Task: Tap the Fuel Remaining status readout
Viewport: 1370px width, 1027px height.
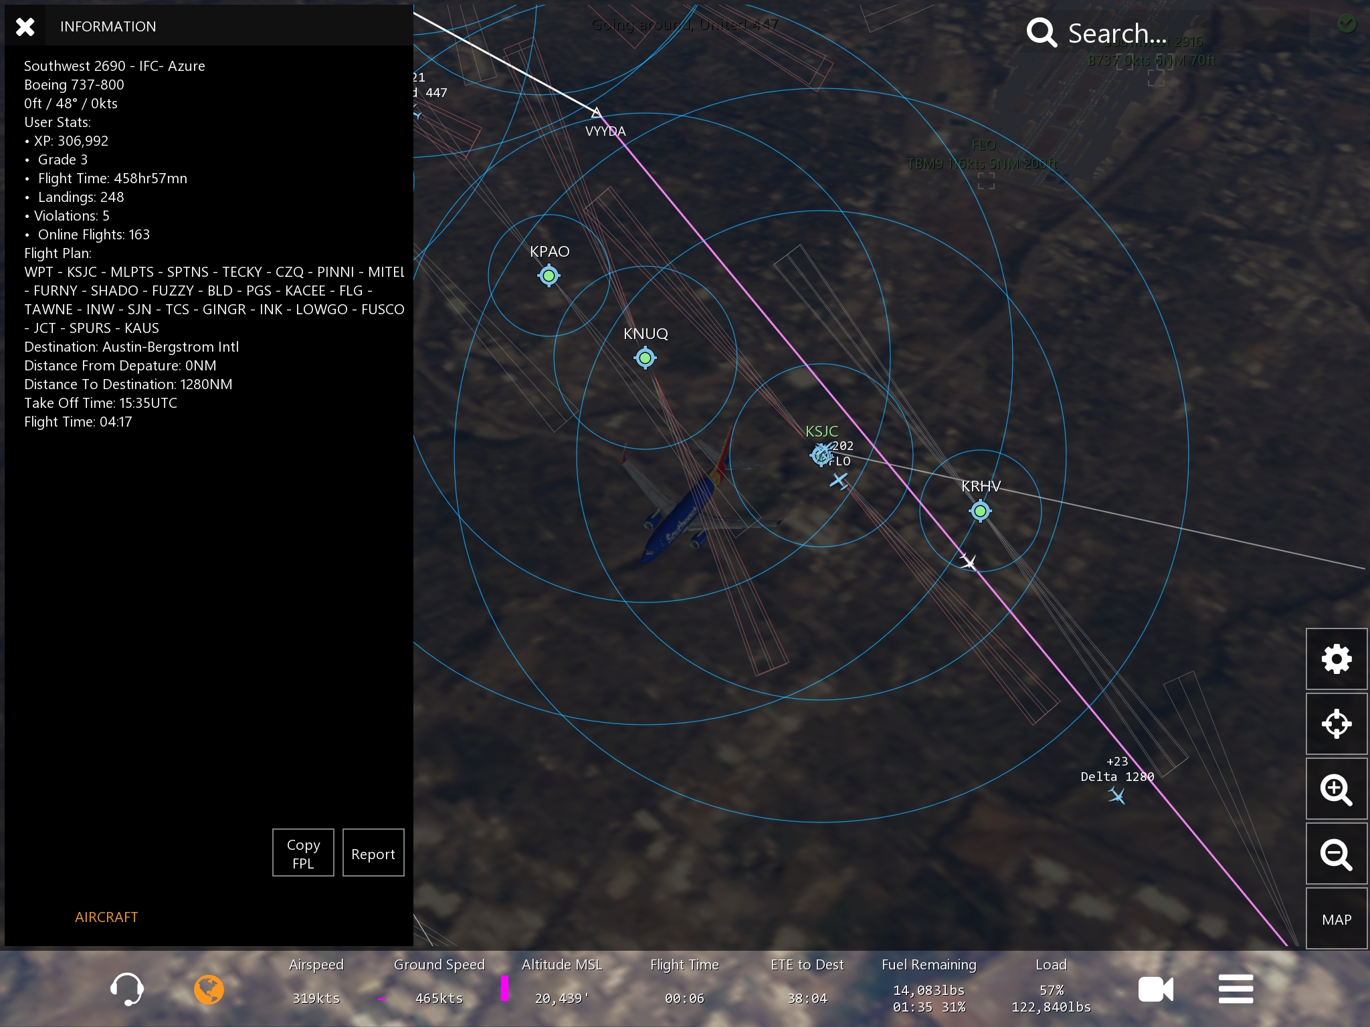Action: [928, 990]
